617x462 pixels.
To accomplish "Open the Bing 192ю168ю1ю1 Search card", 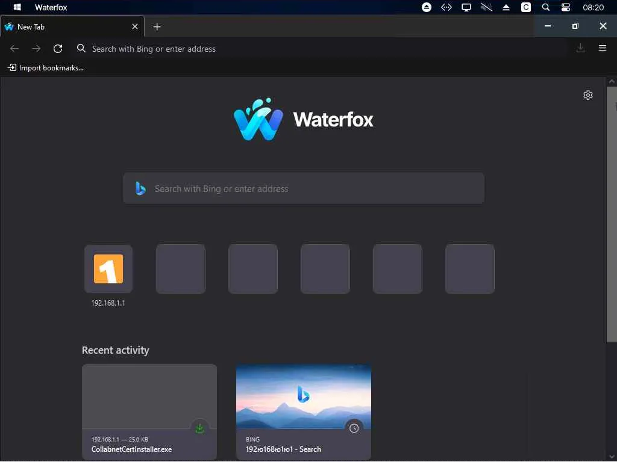I will coord(304,411).
